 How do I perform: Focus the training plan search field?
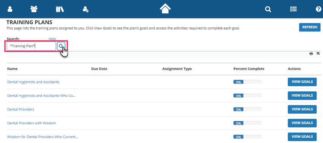(x=31, y=46)
